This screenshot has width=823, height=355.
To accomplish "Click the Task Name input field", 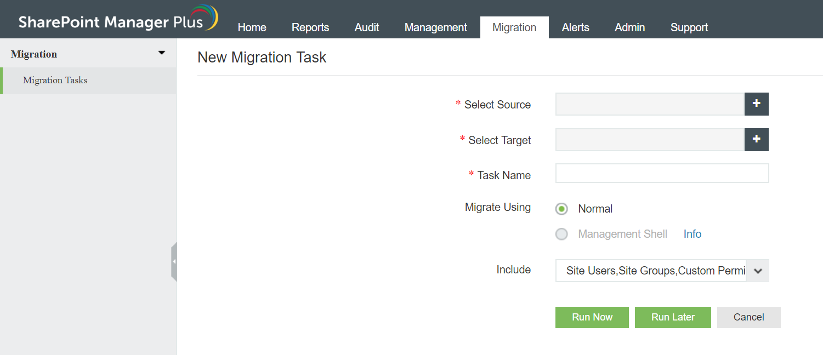I will coord(662,173).
